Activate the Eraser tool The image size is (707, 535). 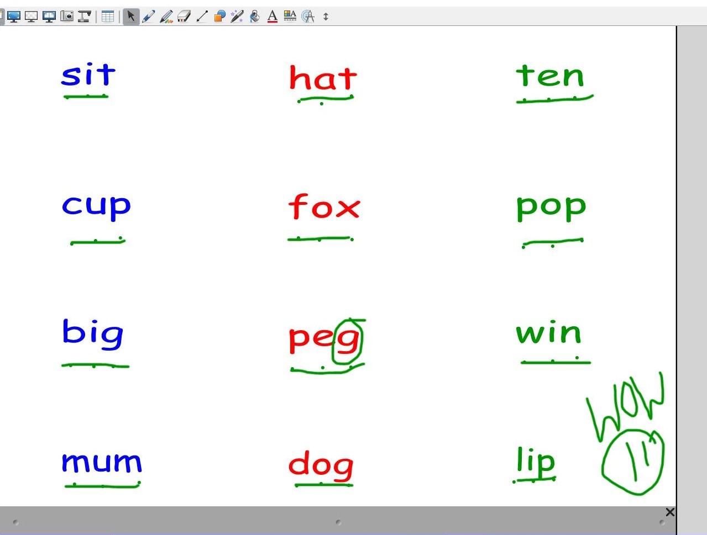point(184,17)
